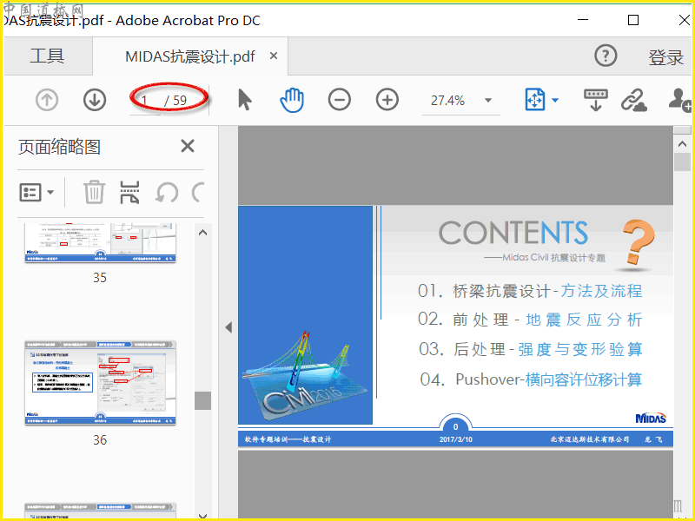
Task: Click the scrolling mode toolbar icon
Action: [596, 100]
